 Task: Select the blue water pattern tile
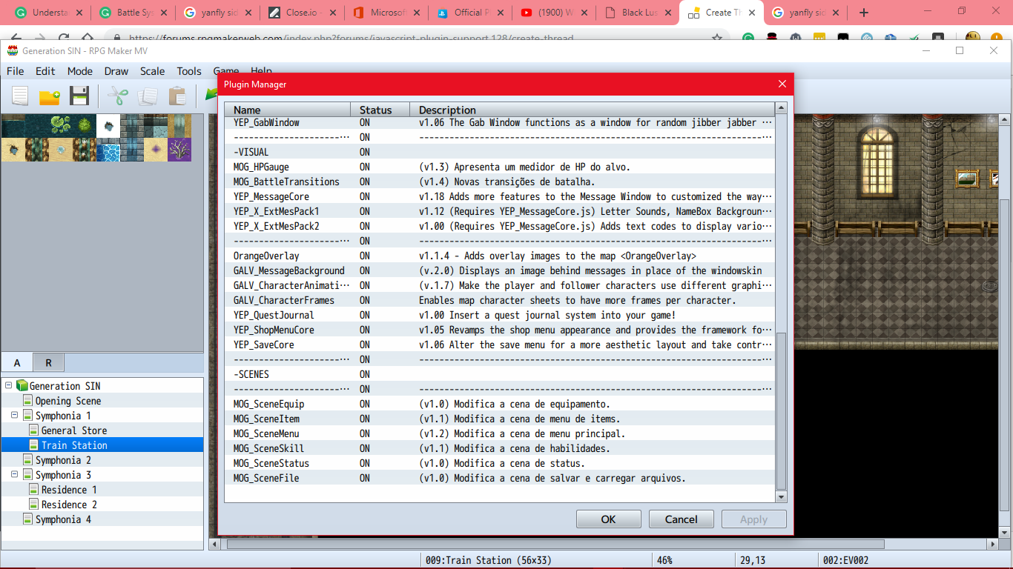pyautogui.click(x=108, y=150)
